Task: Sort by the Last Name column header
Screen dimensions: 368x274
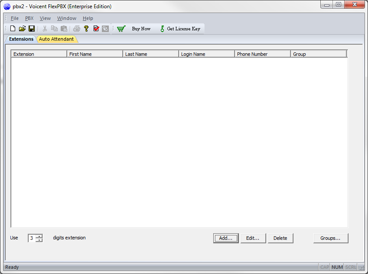Action: click(x=151, y=54)
